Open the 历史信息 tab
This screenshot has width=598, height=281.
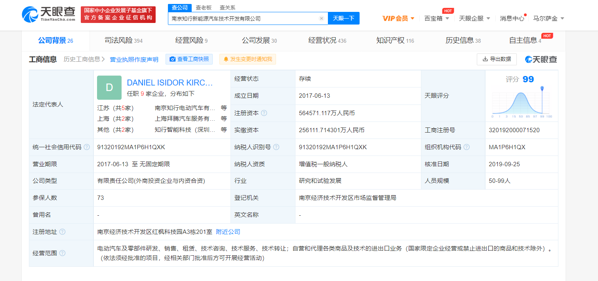tap(463, 40)
